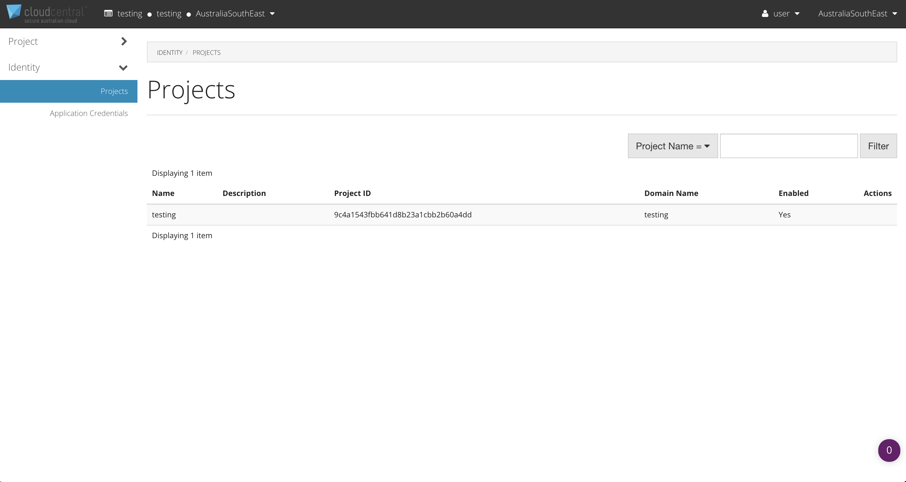Click testing in the top navigation bar
Viewport: 906px width, 482px height.
coord(130,13)
